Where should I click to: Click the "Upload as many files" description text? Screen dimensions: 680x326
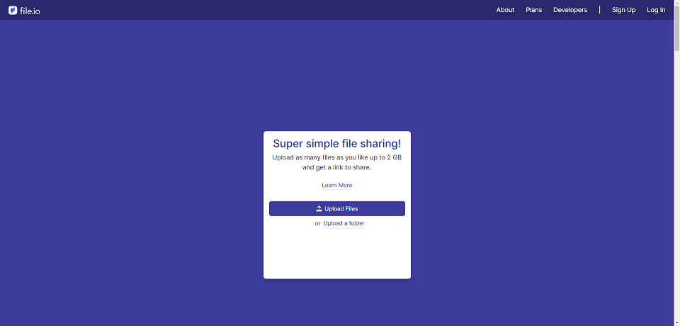[337, 162]
